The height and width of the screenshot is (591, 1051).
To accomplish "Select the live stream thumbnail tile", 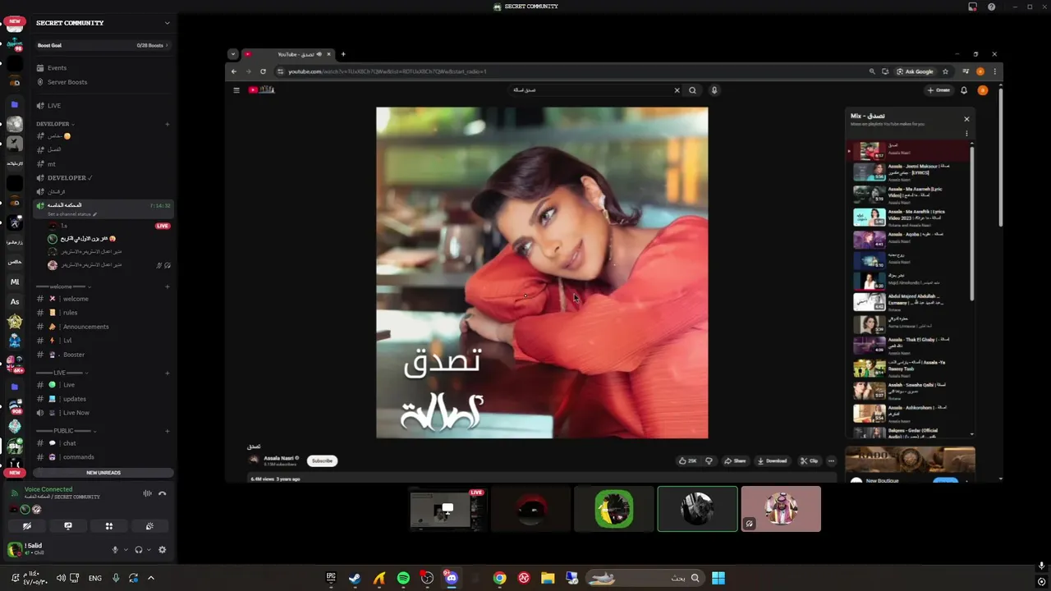I will (448, 509).
